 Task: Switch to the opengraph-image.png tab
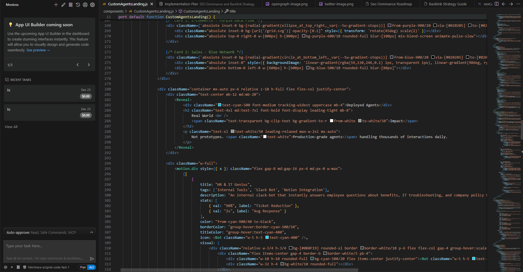point(289,4)
